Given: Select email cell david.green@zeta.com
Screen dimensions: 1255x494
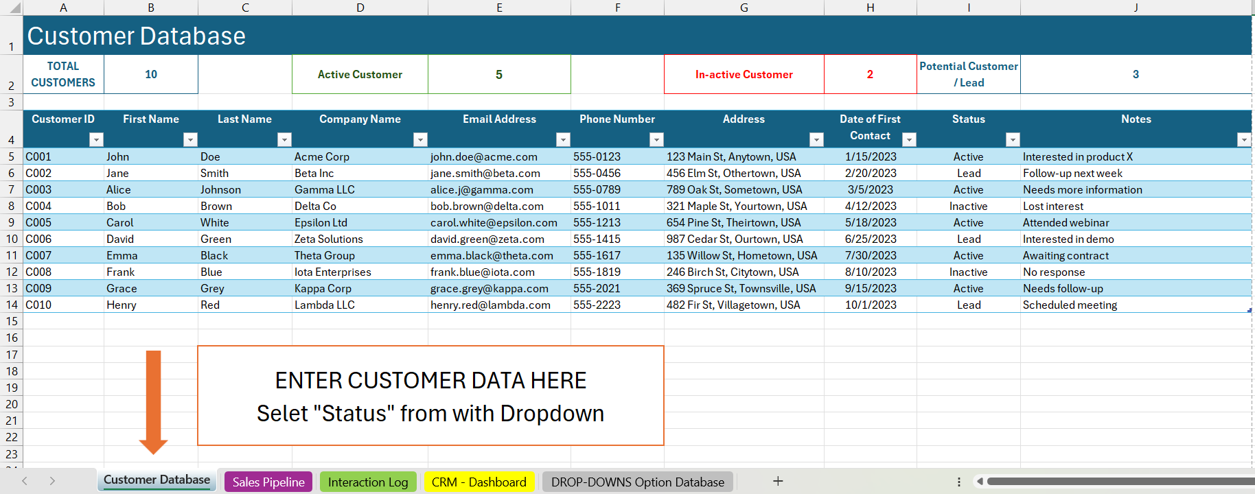Looking at the screenshot, I should coord(499,239).
